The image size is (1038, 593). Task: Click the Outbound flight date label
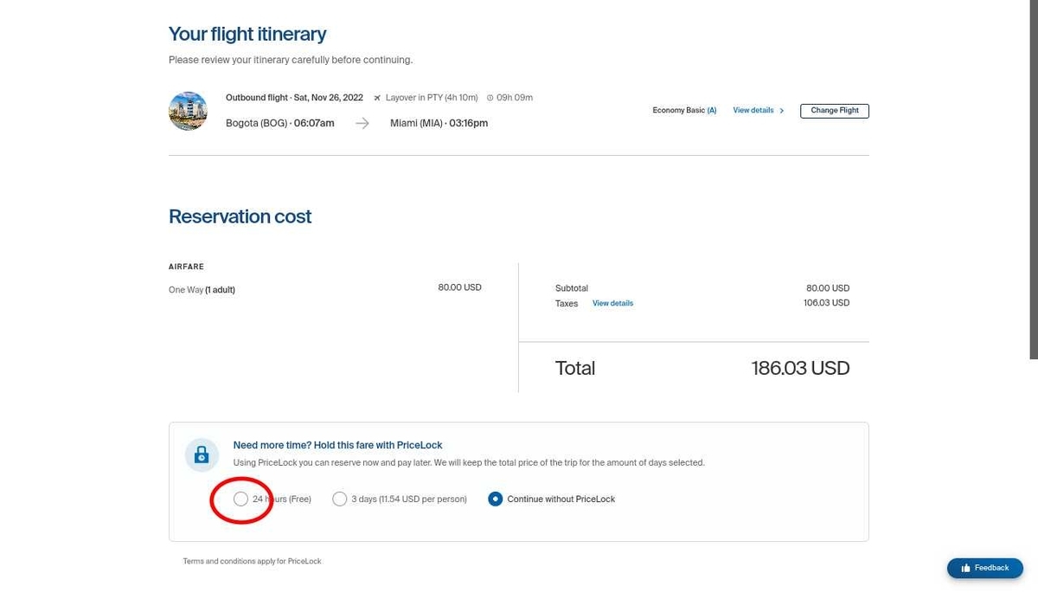tap(294, 98)
